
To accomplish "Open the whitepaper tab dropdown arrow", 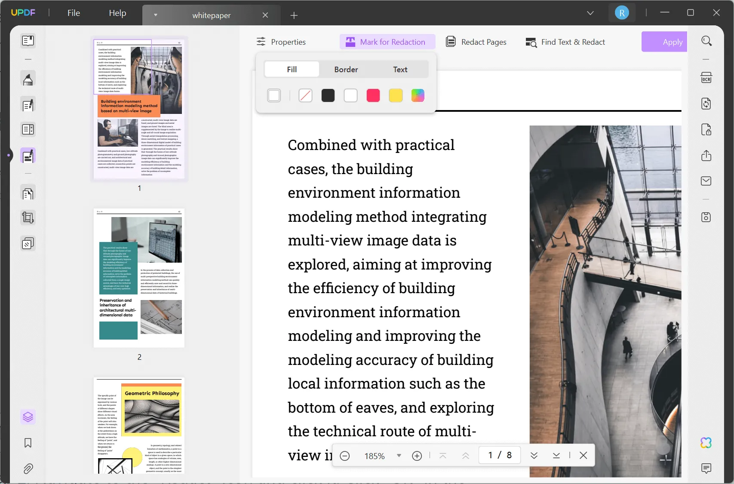I will 156,15.
